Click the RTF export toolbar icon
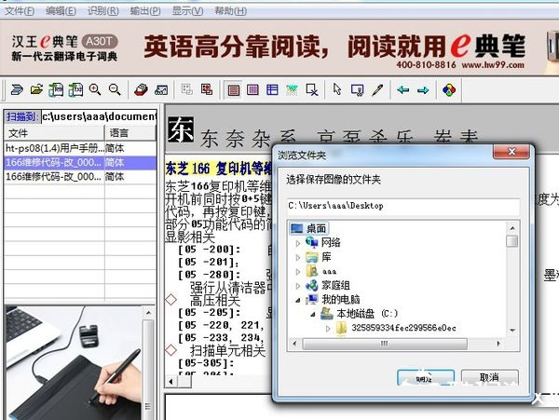The width and height of the screenshot is (559, 420). tap(56, 89)
